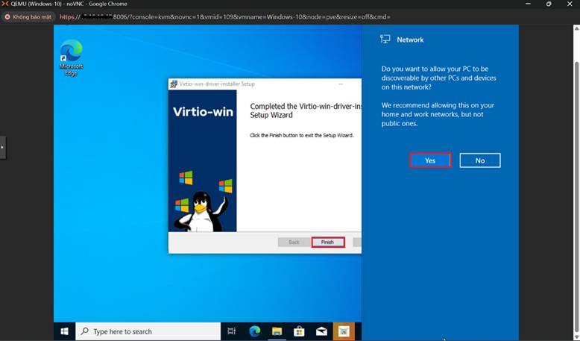Expand the noVNC side control panel handle
Image resolution: width=580 pixels, height=341 pixels.
(2, 147)
